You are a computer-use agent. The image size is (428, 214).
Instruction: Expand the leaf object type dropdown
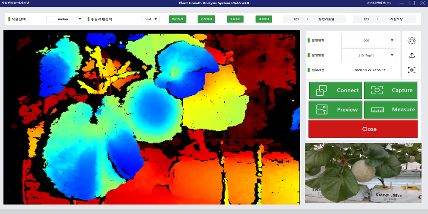[150, 19]
